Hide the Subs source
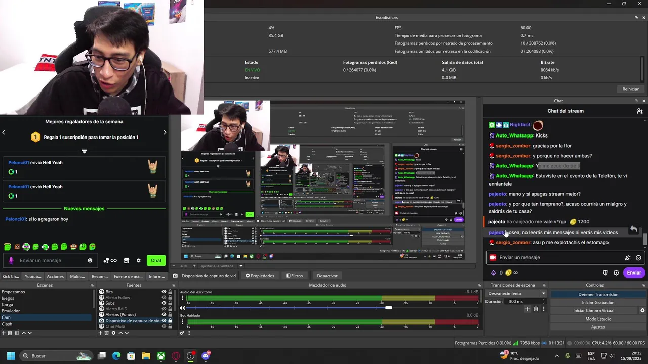This screenshot has width=648, height=364. pyautogui.click(x=164, y=303)
